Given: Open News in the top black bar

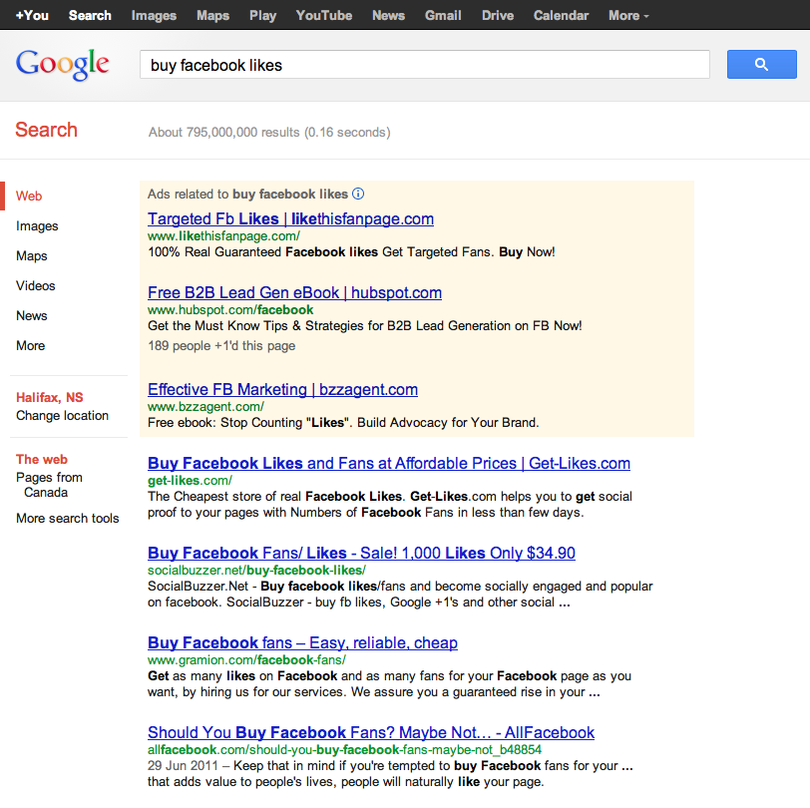Looking at the screenshot, I should [388, 16].
